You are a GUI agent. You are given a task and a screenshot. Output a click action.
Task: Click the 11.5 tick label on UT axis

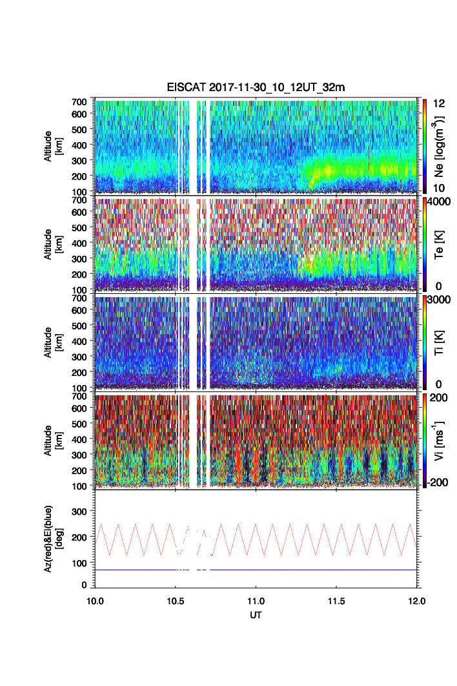pyautogui.click(x=337, y=600)
